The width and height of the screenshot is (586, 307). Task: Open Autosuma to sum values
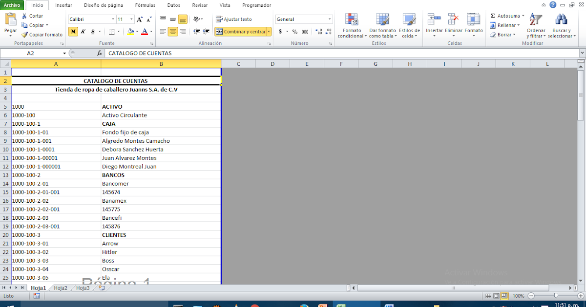pyautogui.click(x=503, y=16)
